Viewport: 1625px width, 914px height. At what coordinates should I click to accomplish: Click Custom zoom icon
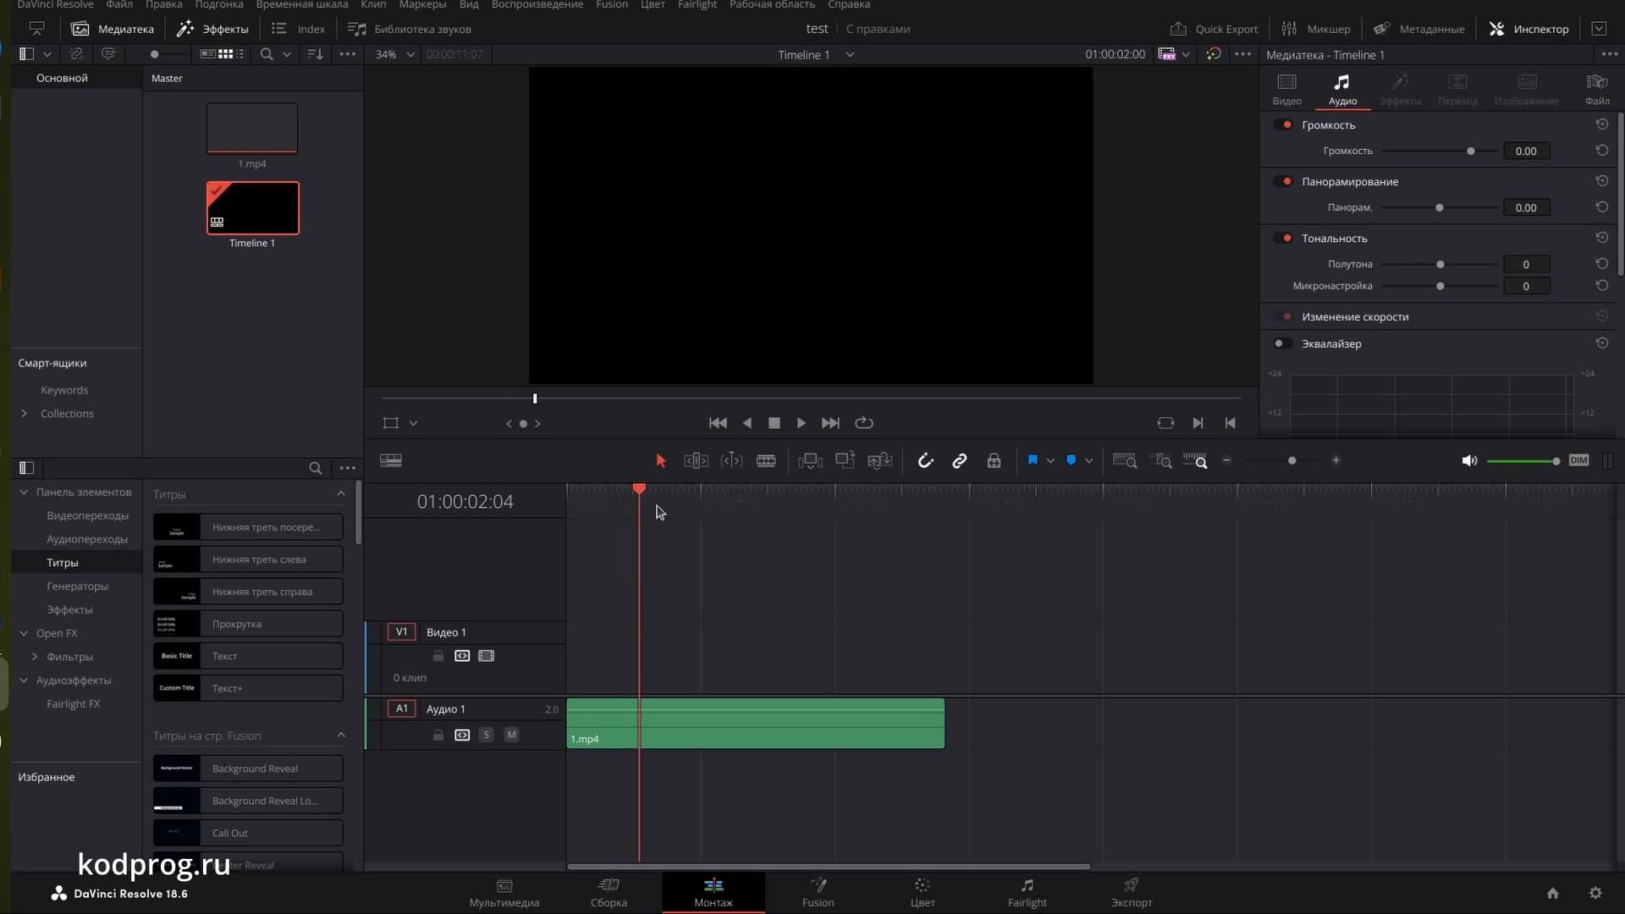[x=1195, y=460]
